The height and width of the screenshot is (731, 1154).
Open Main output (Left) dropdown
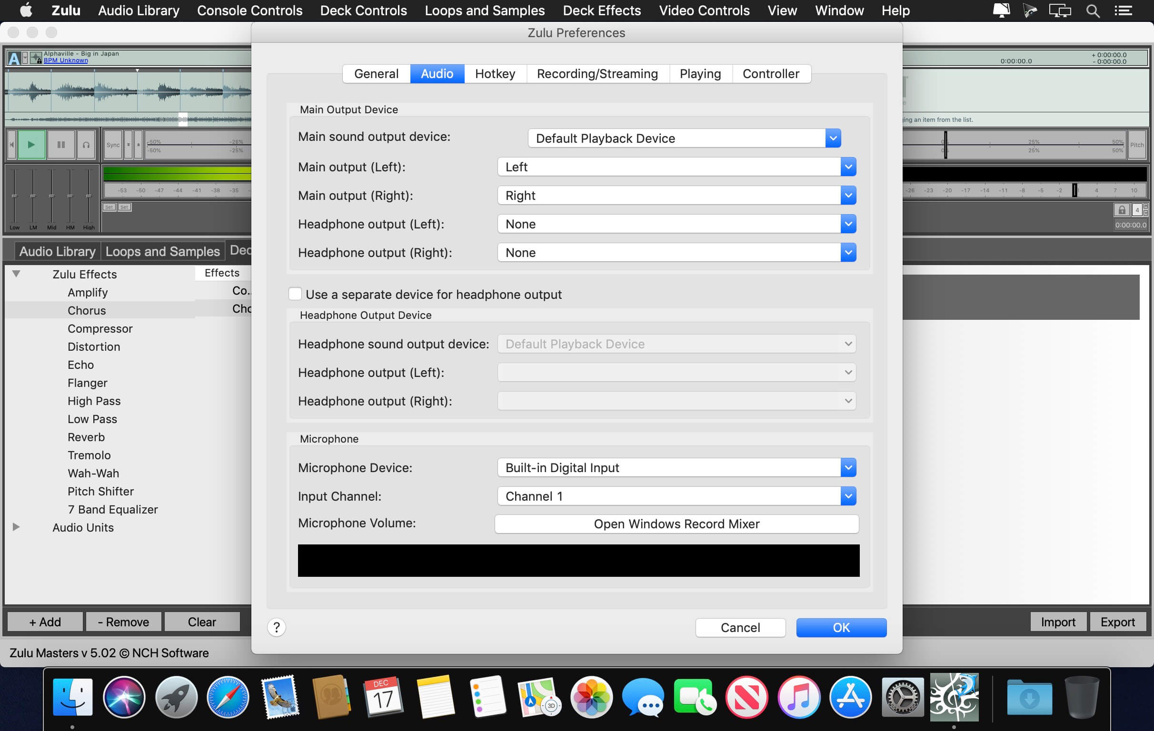pyautogui.click(x=676, y=167)
